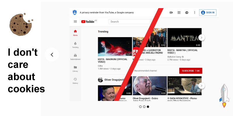Open the three-dot settings menu
The width and height of the screenshot is (233, 116).
click(195, 12)
